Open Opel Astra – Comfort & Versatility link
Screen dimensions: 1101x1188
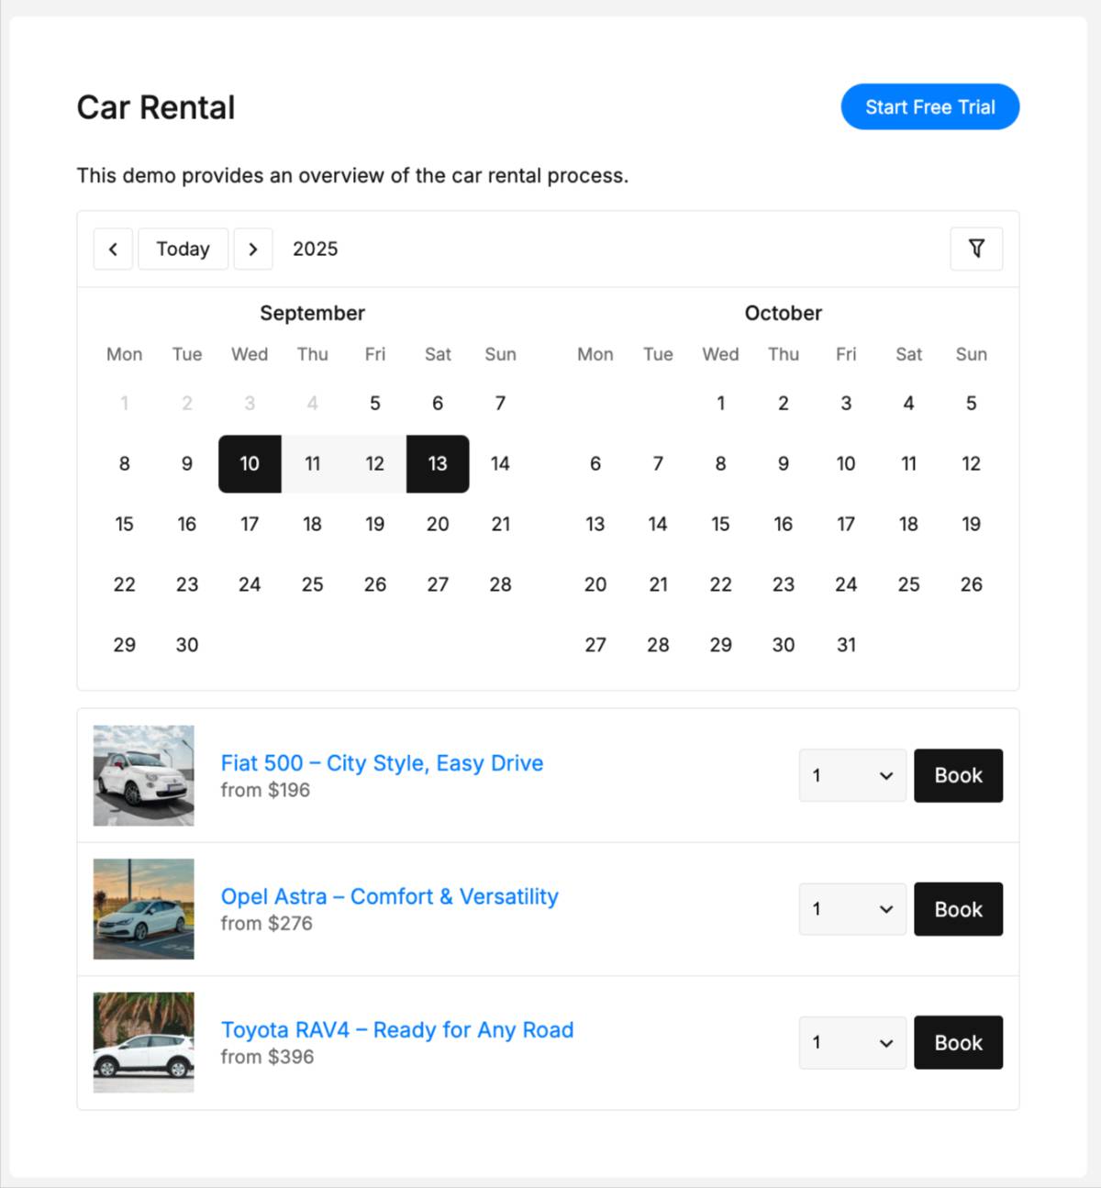pos(389,896)
